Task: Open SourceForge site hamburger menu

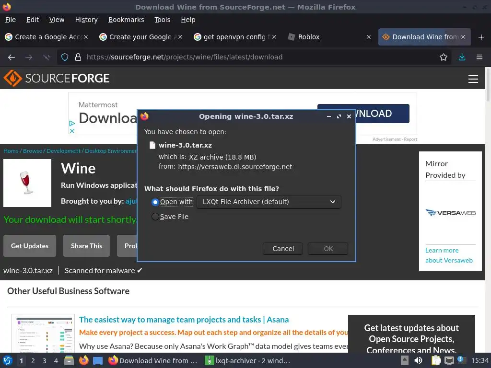Action: pos(473,79)
